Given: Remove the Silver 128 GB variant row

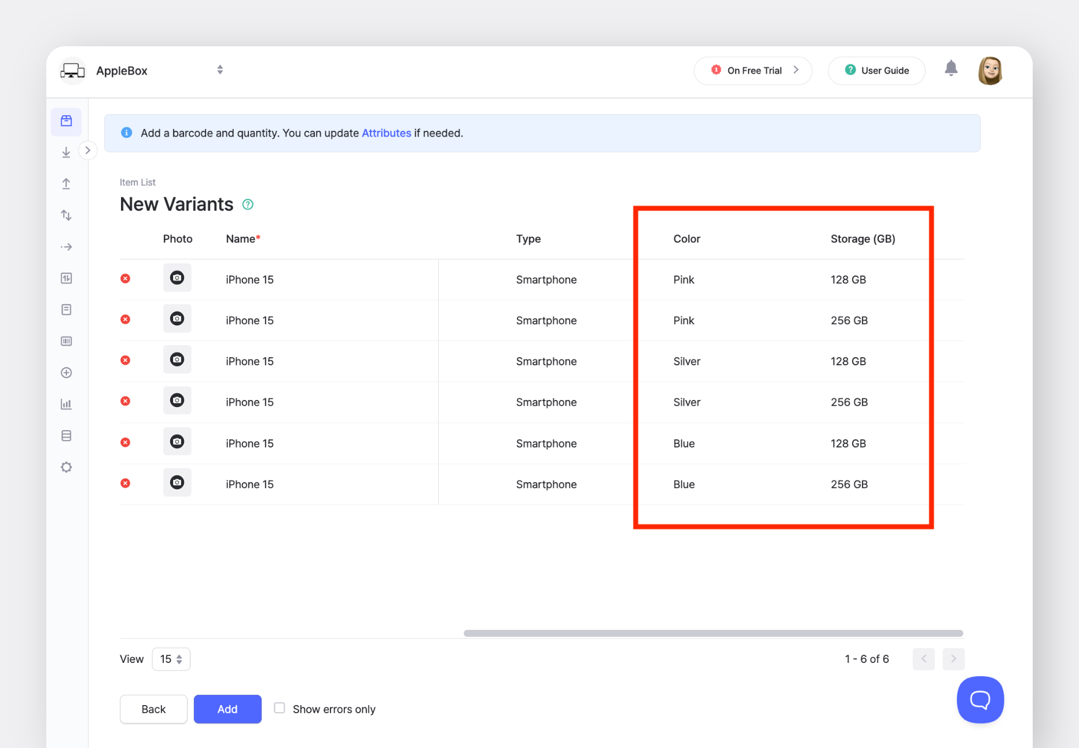Looking at the screenshot, I should (125, 361).
